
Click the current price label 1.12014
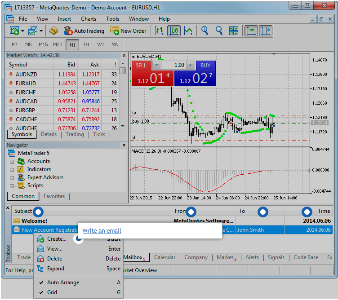320,123
